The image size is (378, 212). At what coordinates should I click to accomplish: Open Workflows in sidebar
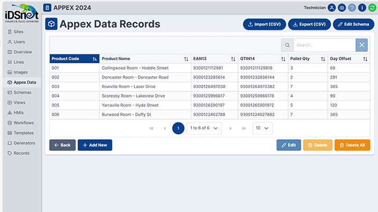pos(21,122)
